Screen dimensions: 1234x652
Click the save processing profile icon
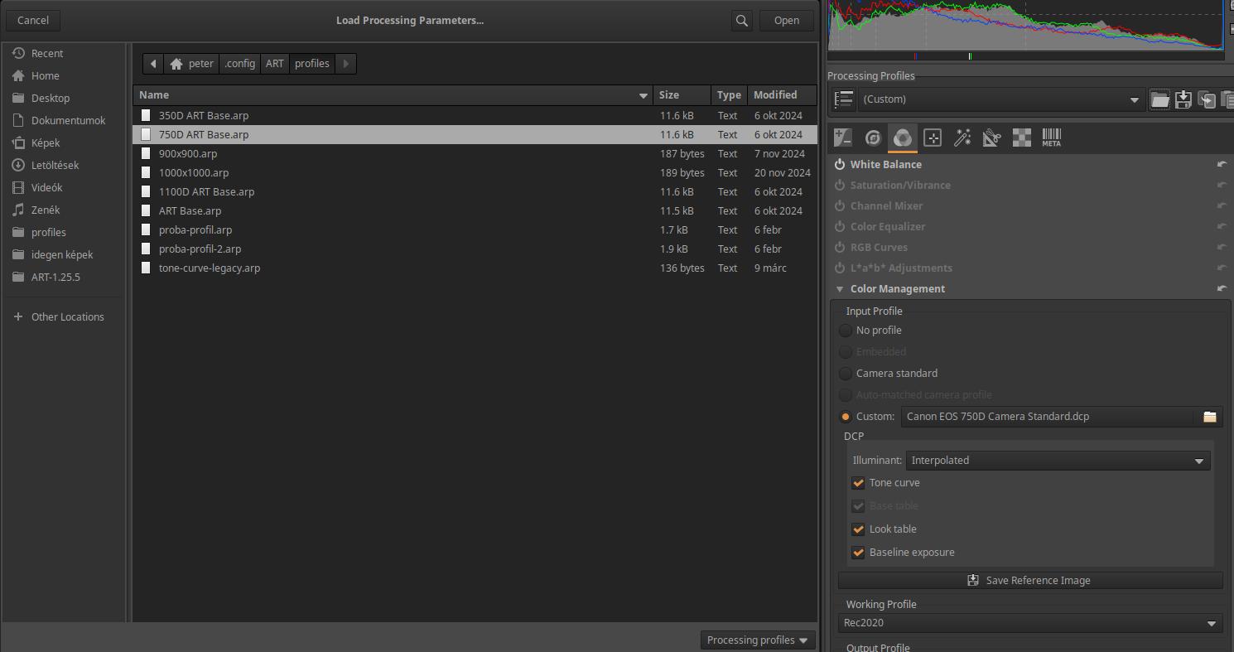pyautogui.click(x=1183, y=99)
